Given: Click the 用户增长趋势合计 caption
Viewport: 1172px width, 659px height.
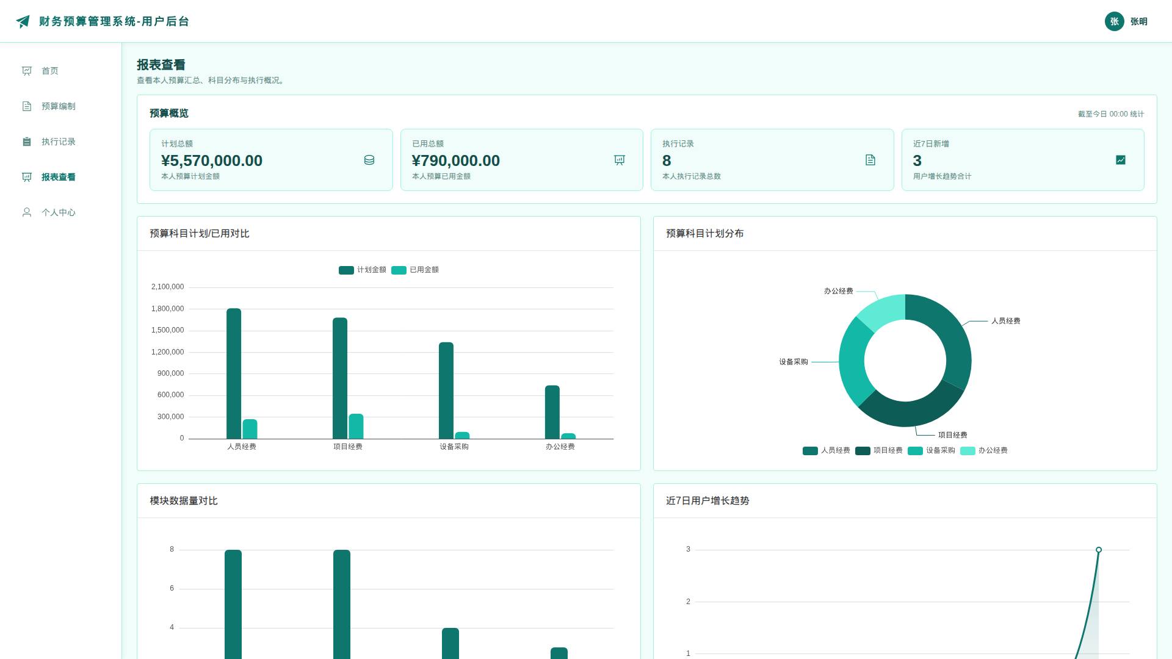Looking at the screenshot, I should point(942,176).
